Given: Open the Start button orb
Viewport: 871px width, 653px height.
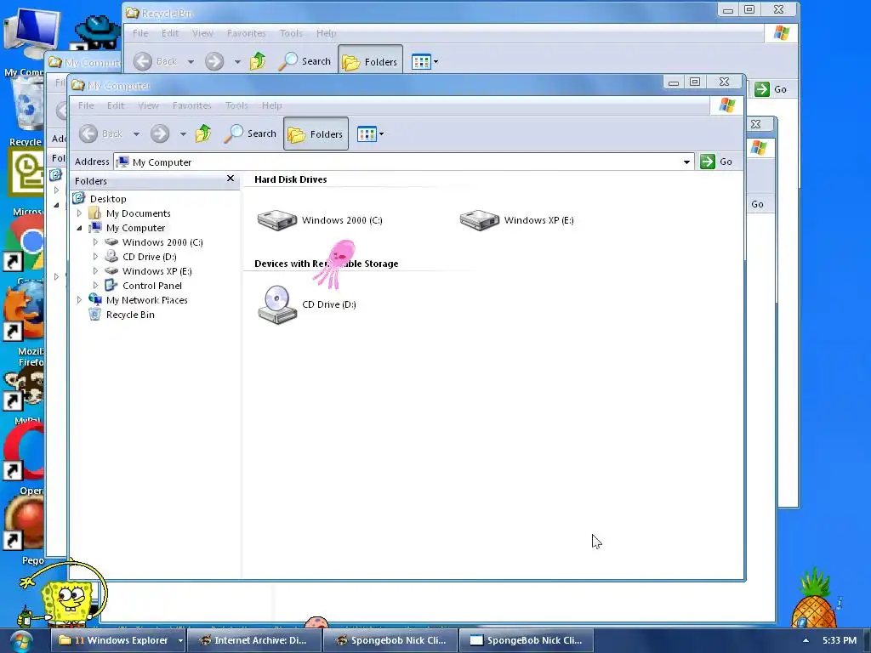Looking at the screenshot, I should [x=20, y=641].
